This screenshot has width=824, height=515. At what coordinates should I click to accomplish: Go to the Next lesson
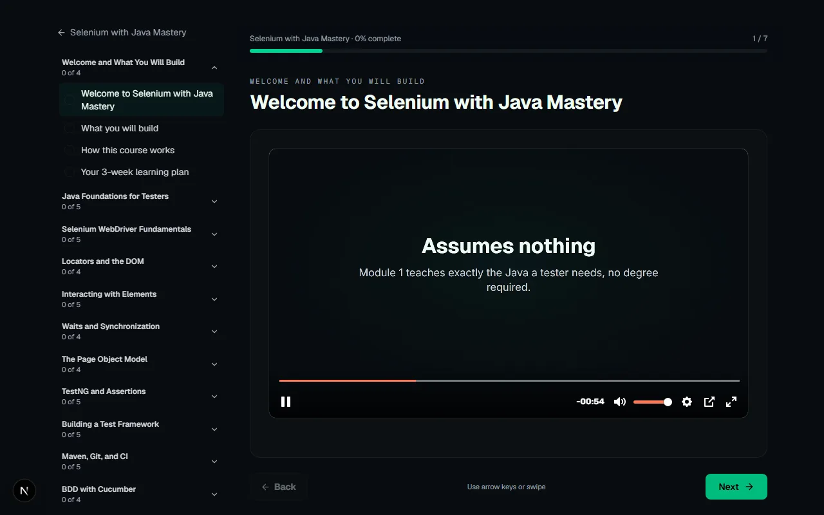[736, 487]
